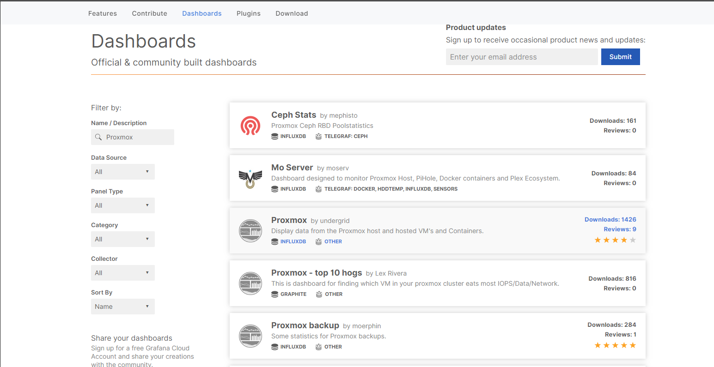Click the INFLUXDB tag on Proxmox by undergrid

coord(293,241)
